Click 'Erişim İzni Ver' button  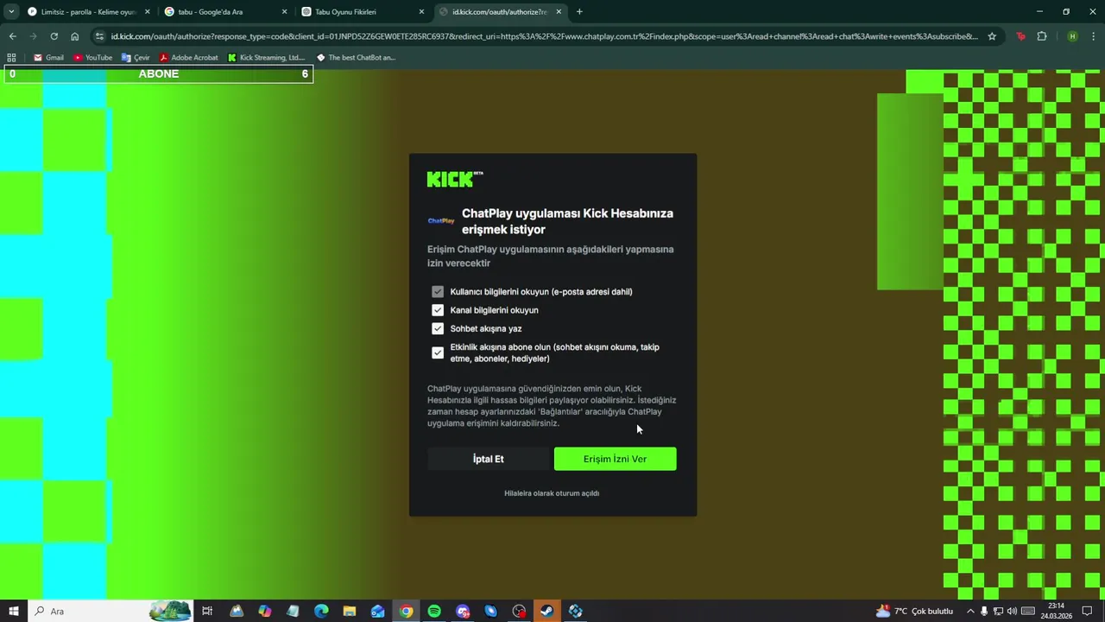pyautogui.click(x=615, y=459)
